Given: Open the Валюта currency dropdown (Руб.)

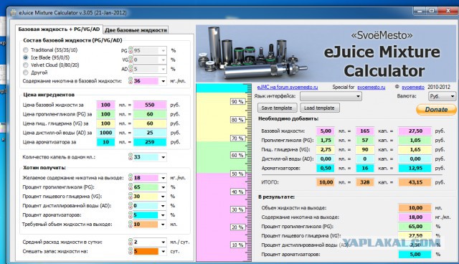Looking at the screenshot, I should point(442,96).
